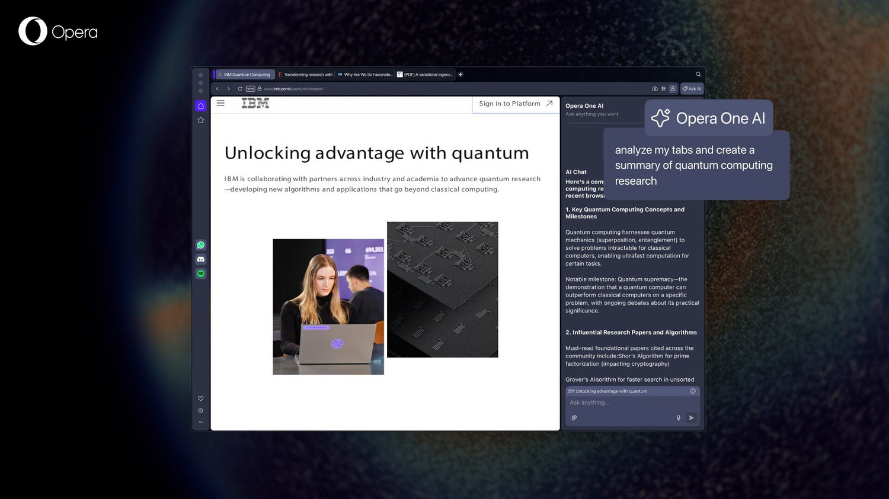Viewport: 889px width, 499px height.
Task: Open the heart pinboard icon in sidebar
Action: 201,398
